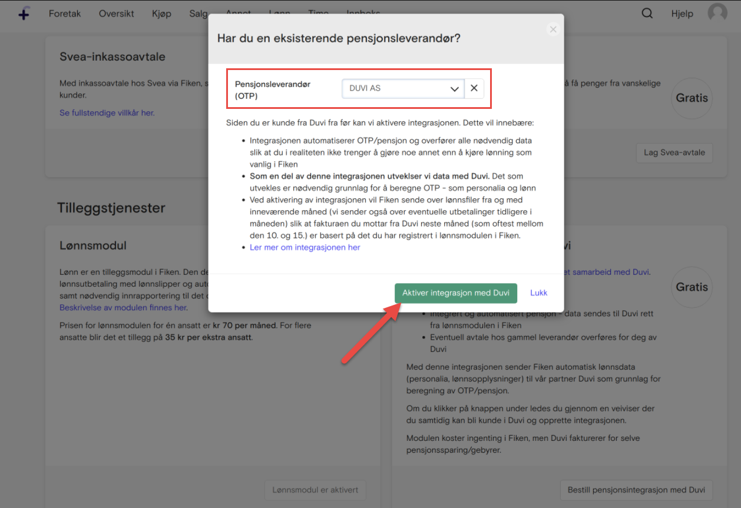The height and width of the screenshot is (508, 741).
Task: Click the Pensjonsleverandør (OTP) label
Action: 273,89
